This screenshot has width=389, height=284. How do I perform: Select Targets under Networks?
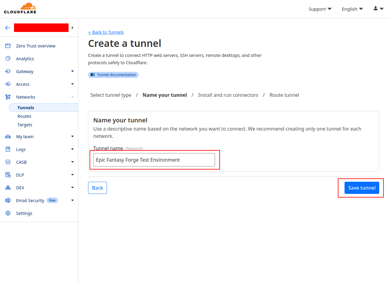25,125
